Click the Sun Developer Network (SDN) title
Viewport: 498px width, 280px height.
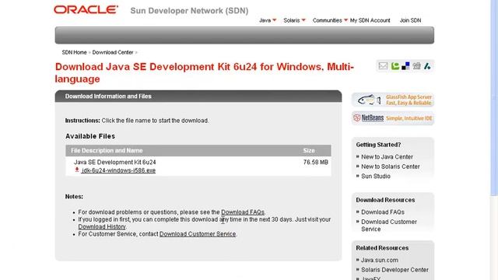pos(189,10)
